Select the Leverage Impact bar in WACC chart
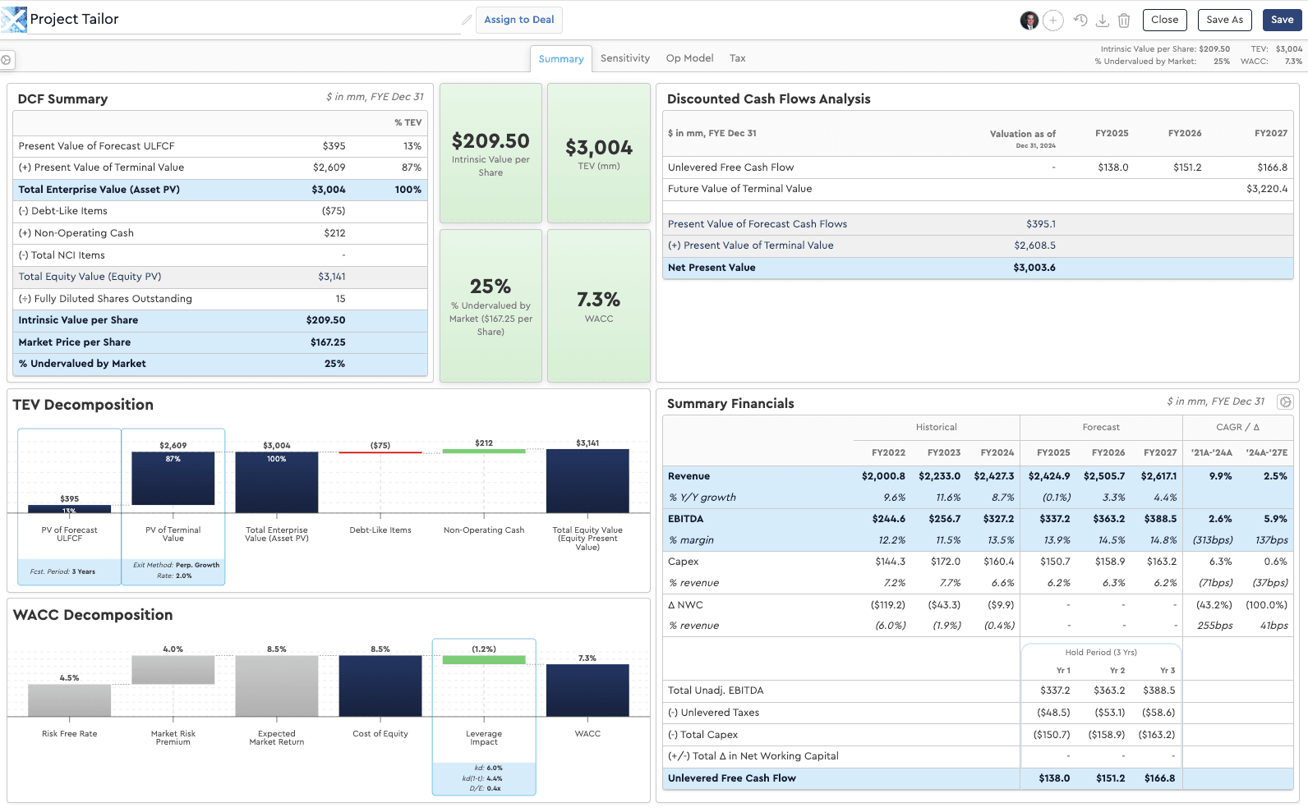 [483, 660]
